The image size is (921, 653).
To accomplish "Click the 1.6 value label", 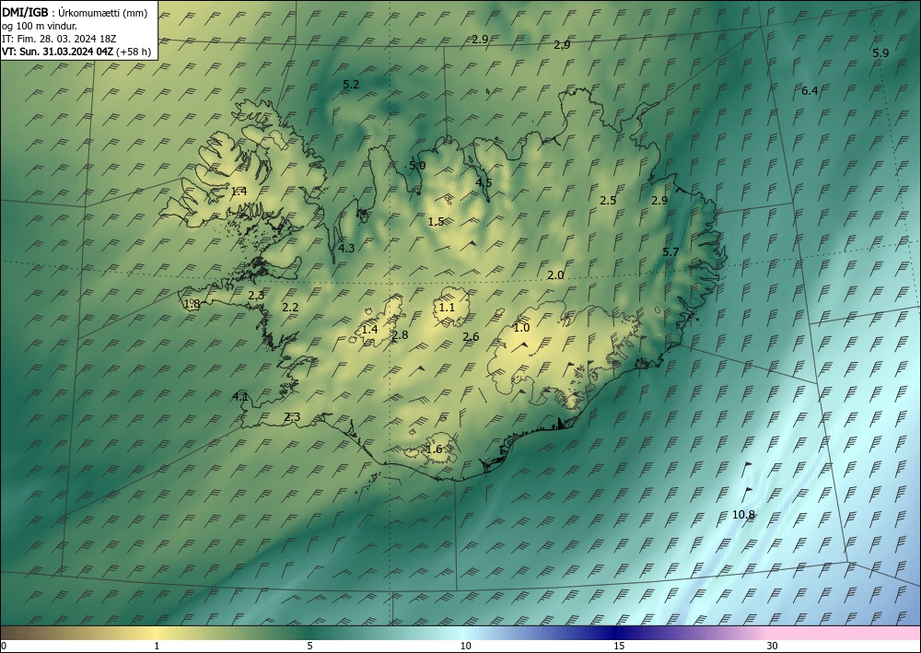I will (434, 449).
